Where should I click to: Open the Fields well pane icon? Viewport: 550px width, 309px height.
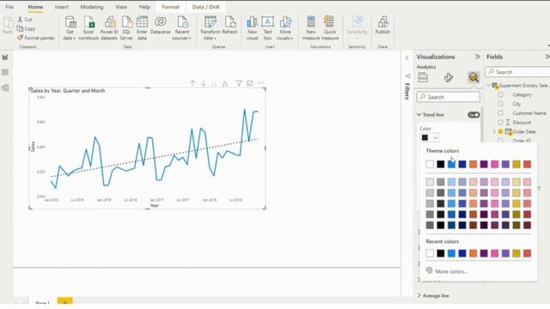pos(423,77)
